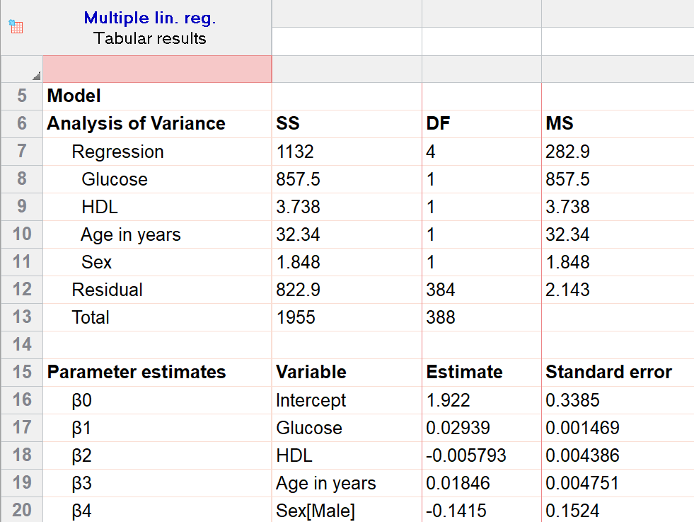Click the results table sheet icon
The image size is (694, 522).
tap(16, 27)
